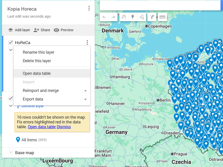Collapse the HoReCa layer chevron
The image size is (223, 167).
tap(11, 50)
